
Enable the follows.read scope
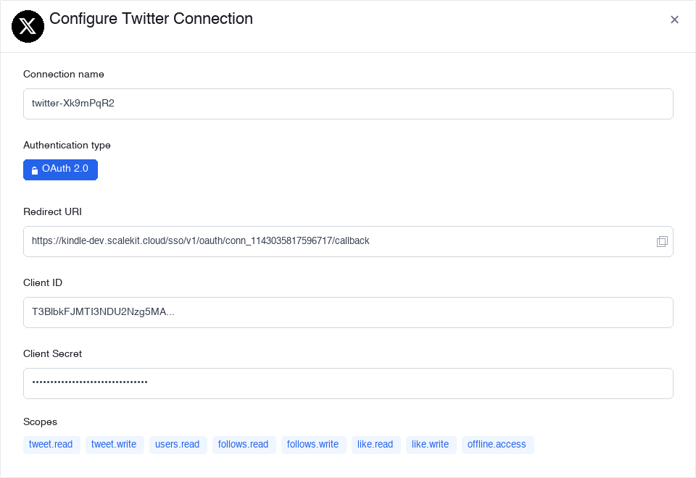(x=244, y=444)
